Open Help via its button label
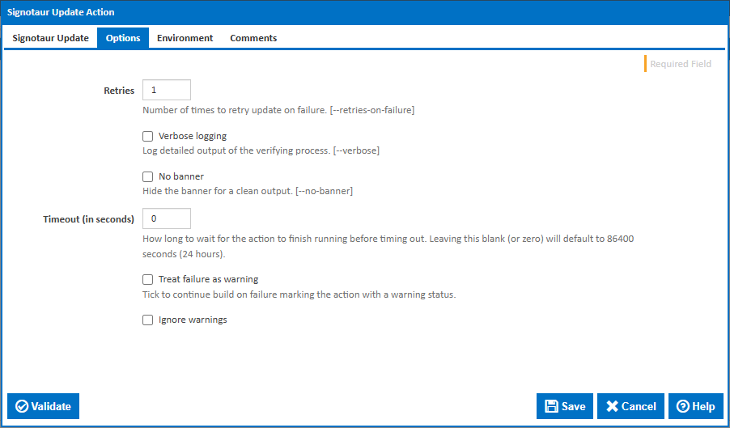 pyautogui.click(x=703, y=406)
